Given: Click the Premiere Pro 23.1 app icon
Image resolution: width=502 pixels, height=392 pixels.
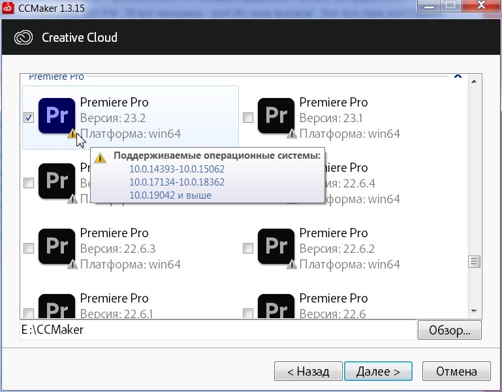Looking at the screenshot, I should point(276,116).
